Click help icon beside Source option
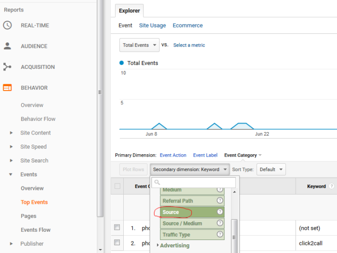 click(220, 212)
